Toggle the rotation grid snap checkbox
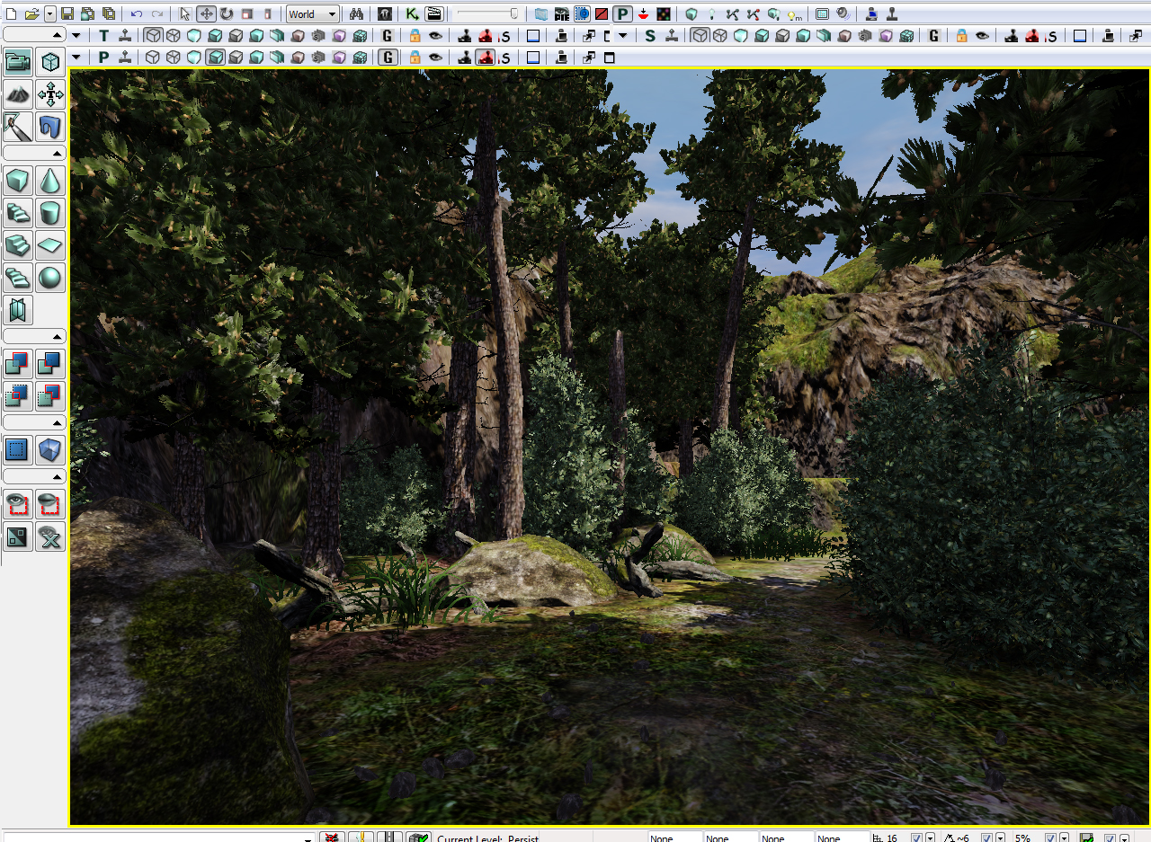The width and height of the screenshot is (1151, 842). (986, 837)
